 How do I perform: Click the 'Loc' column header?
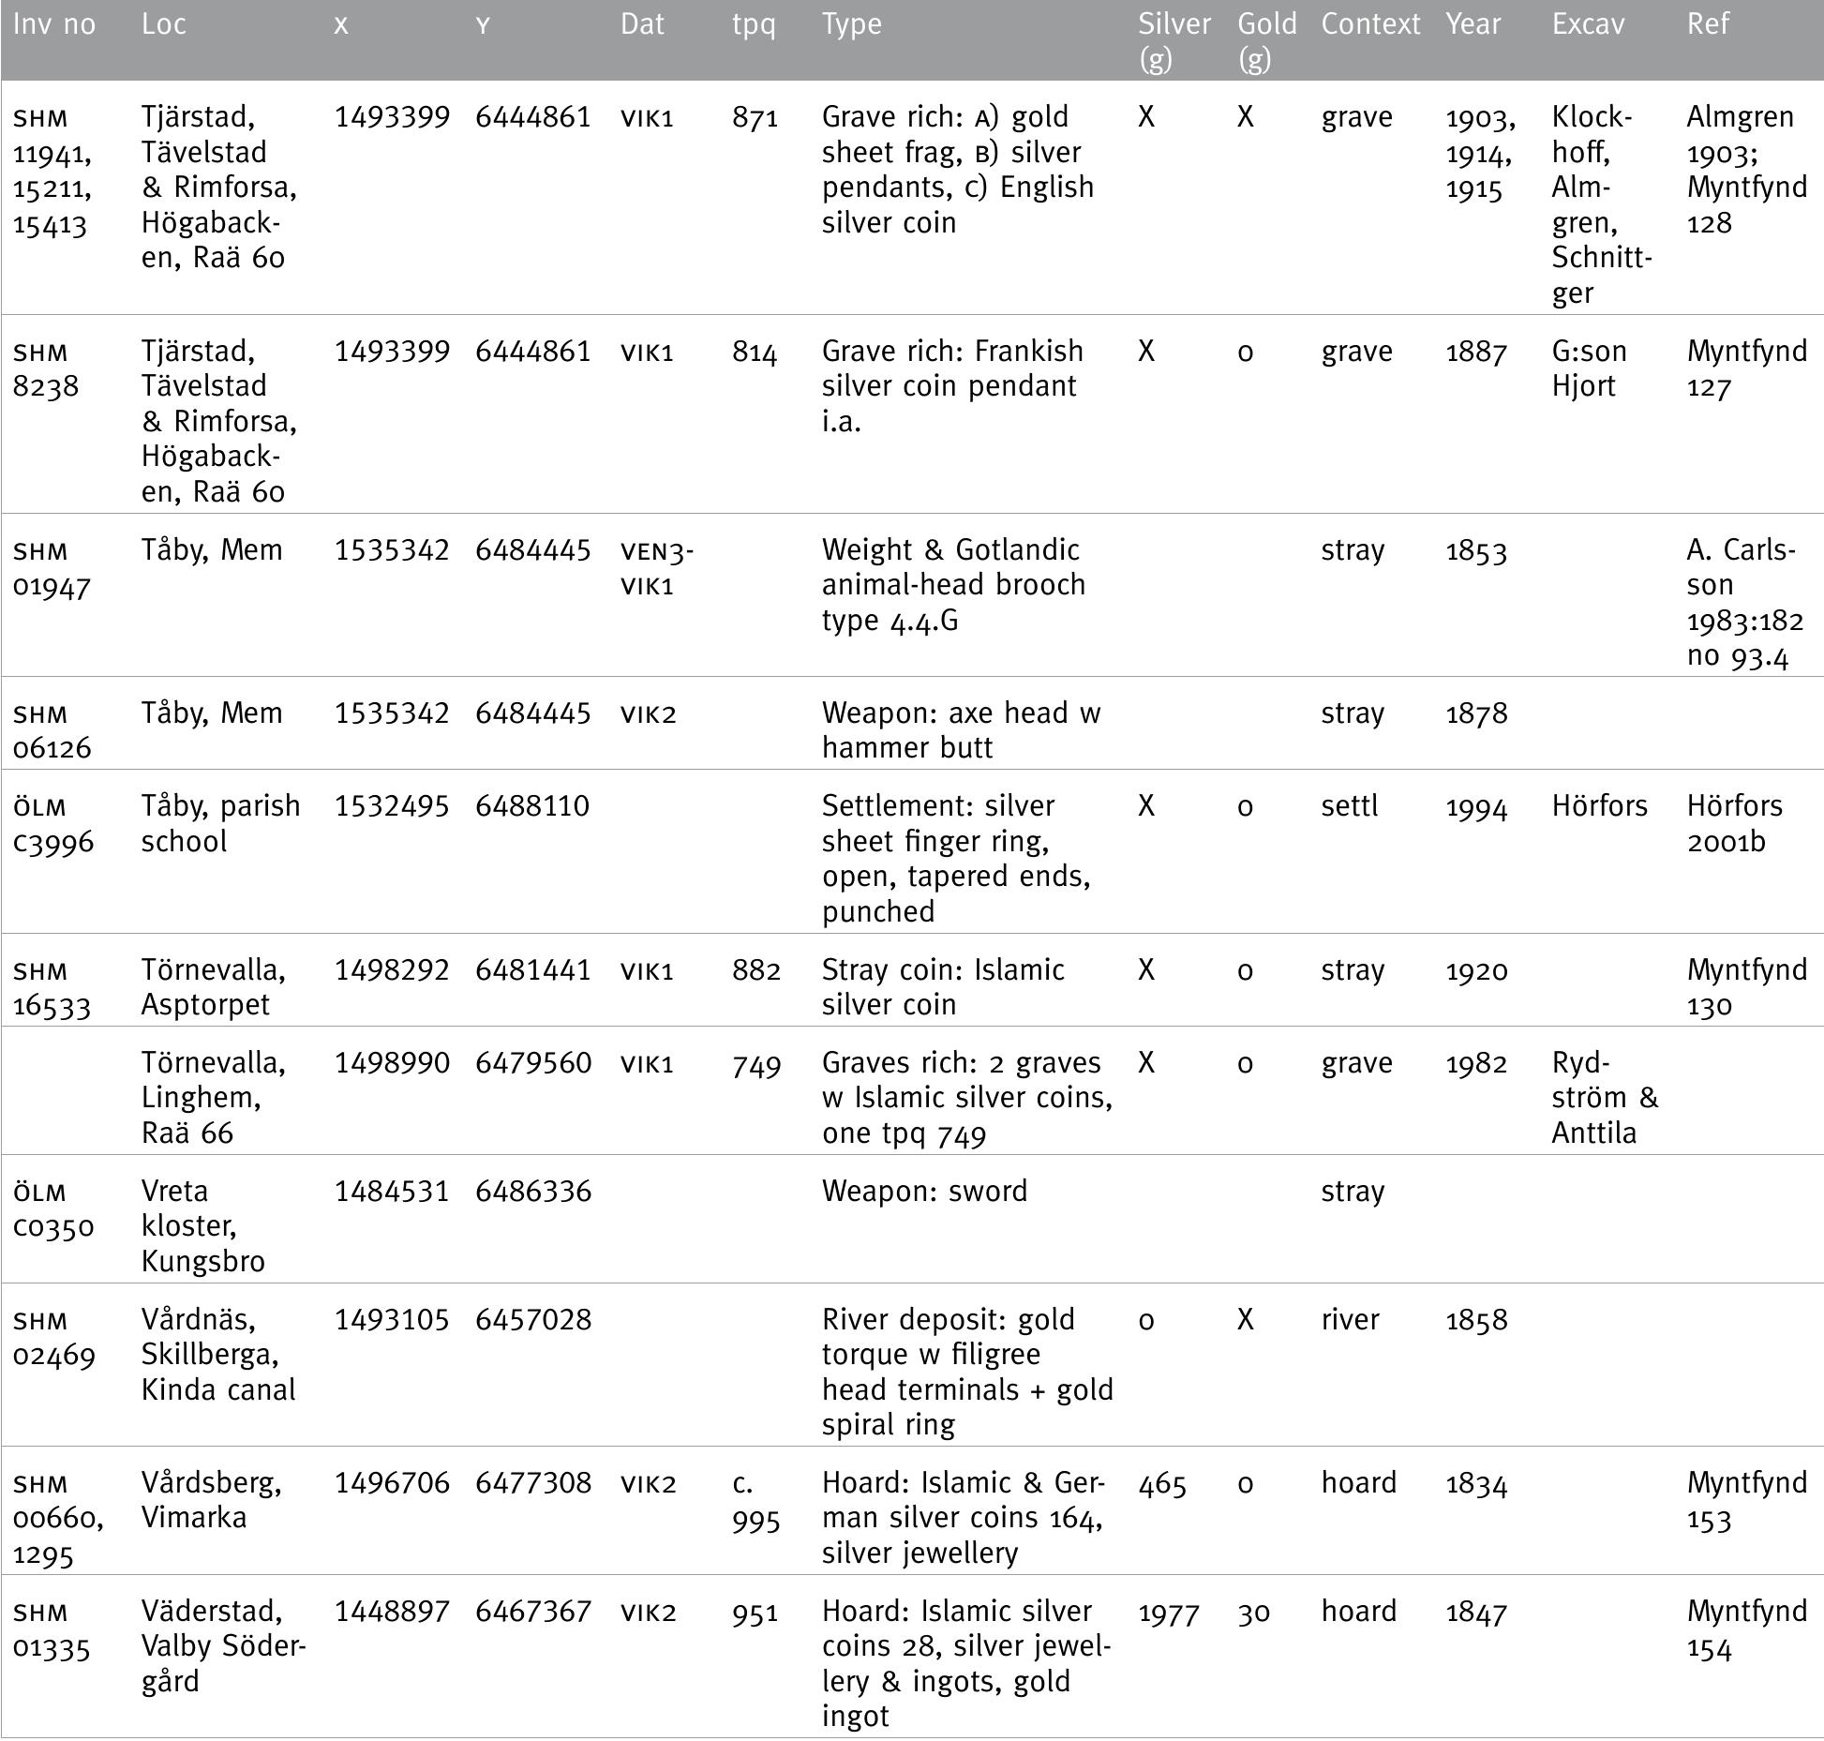pos(164,24)
